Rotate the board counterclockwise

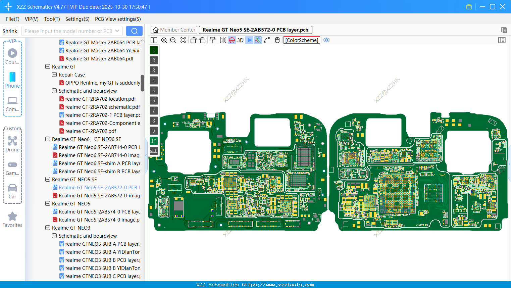coord(193,40)
